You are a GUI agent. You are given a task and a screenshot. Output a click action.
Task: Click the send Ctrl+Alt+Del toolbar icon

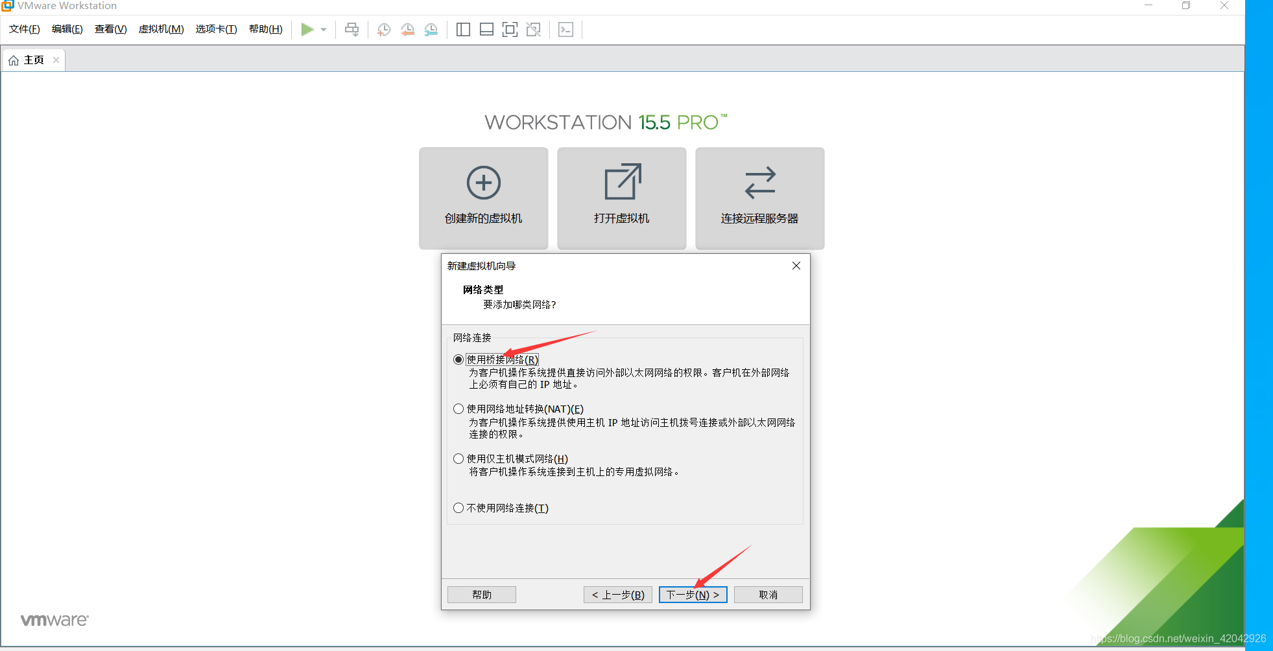point(351,29)
